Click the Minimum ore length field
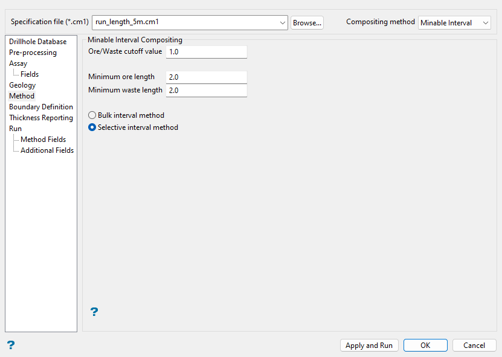The height and width of the screenshot is (357, 502). (x=206, y=77)
